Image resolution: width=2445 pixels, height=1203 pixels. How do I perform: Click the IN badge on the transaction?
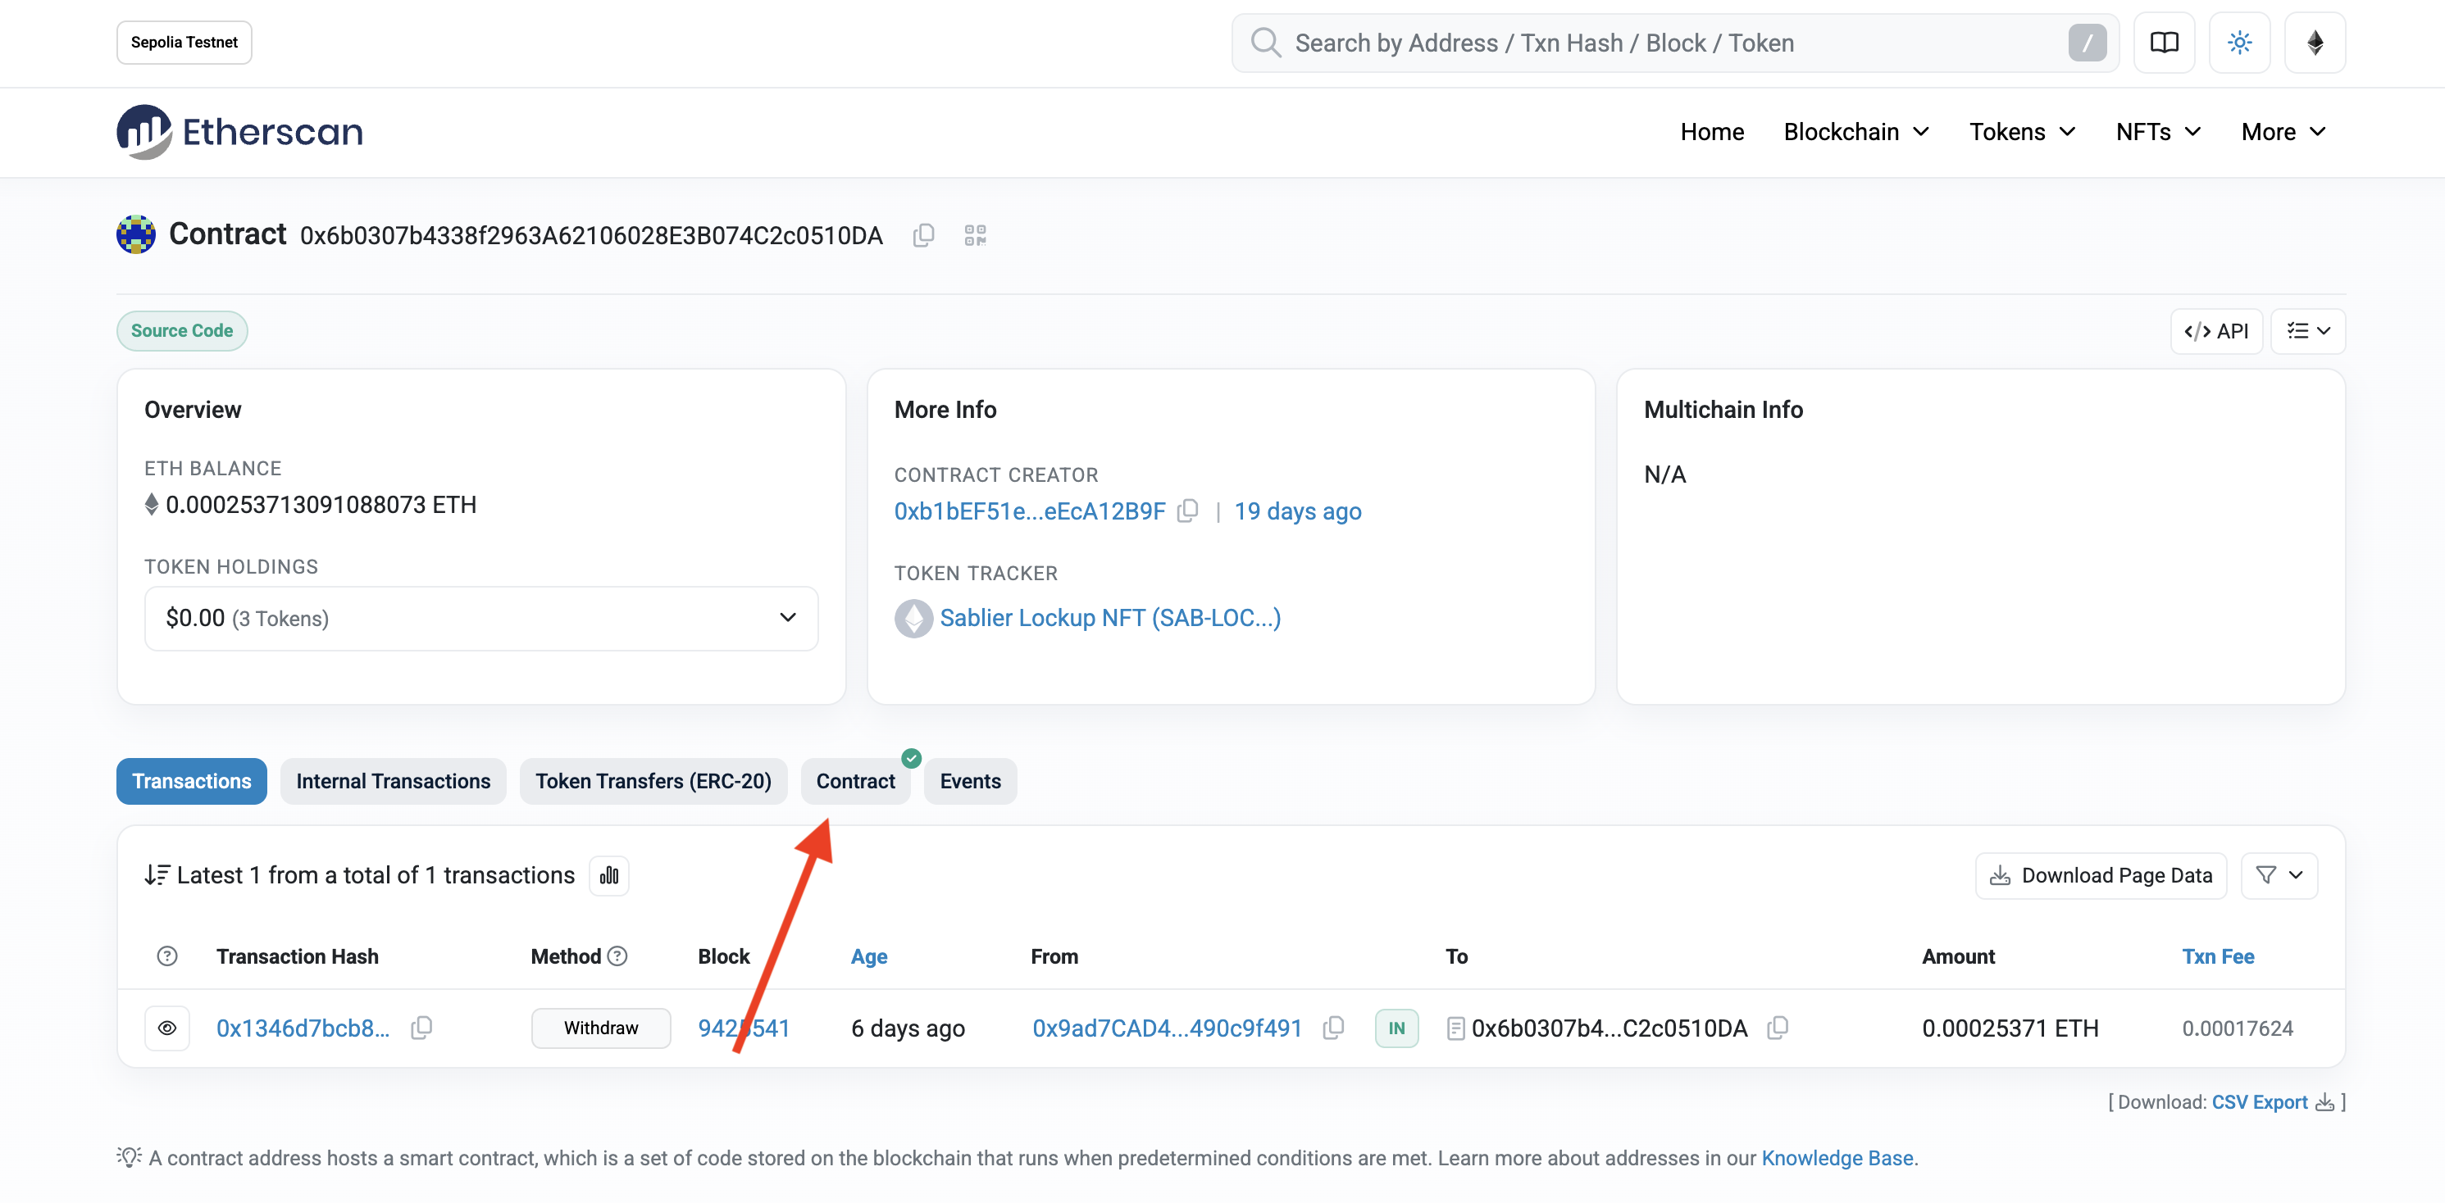[1396, 1028]
